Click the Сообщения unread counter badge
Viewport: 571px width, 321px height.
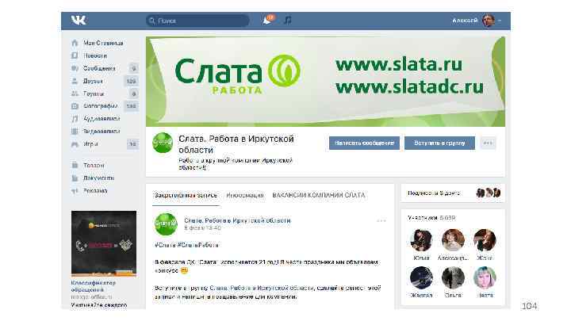tap(134, 68)
